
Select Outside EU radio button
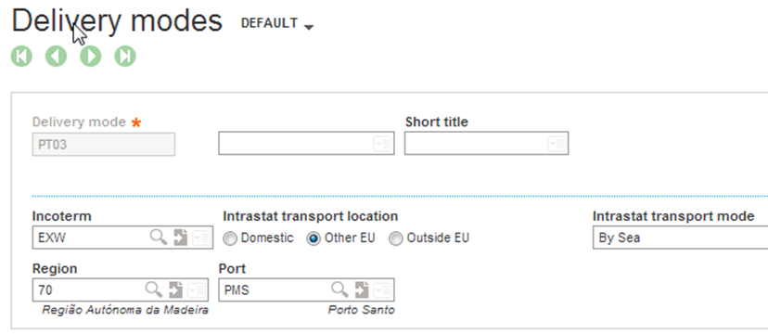396,238
